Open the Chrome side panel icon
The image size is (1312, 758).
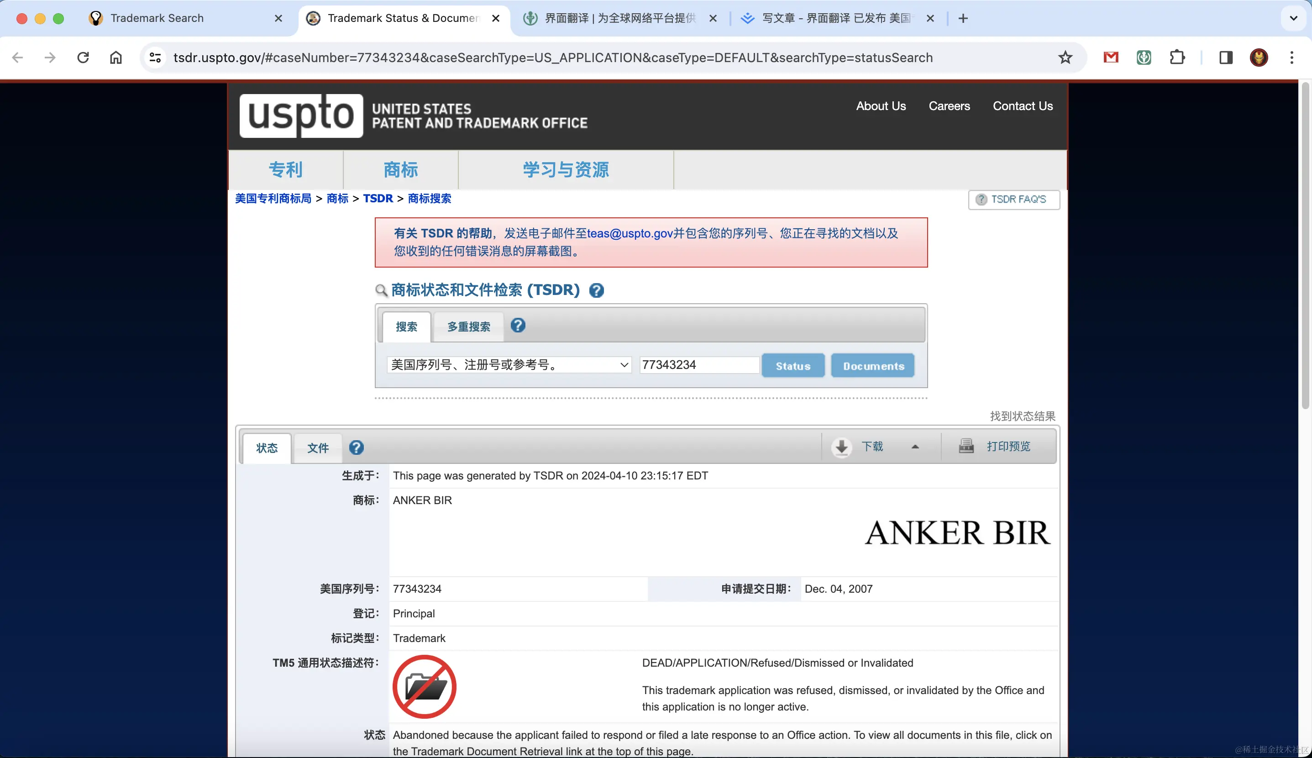pyautogui.click(x=1226, y=57)
